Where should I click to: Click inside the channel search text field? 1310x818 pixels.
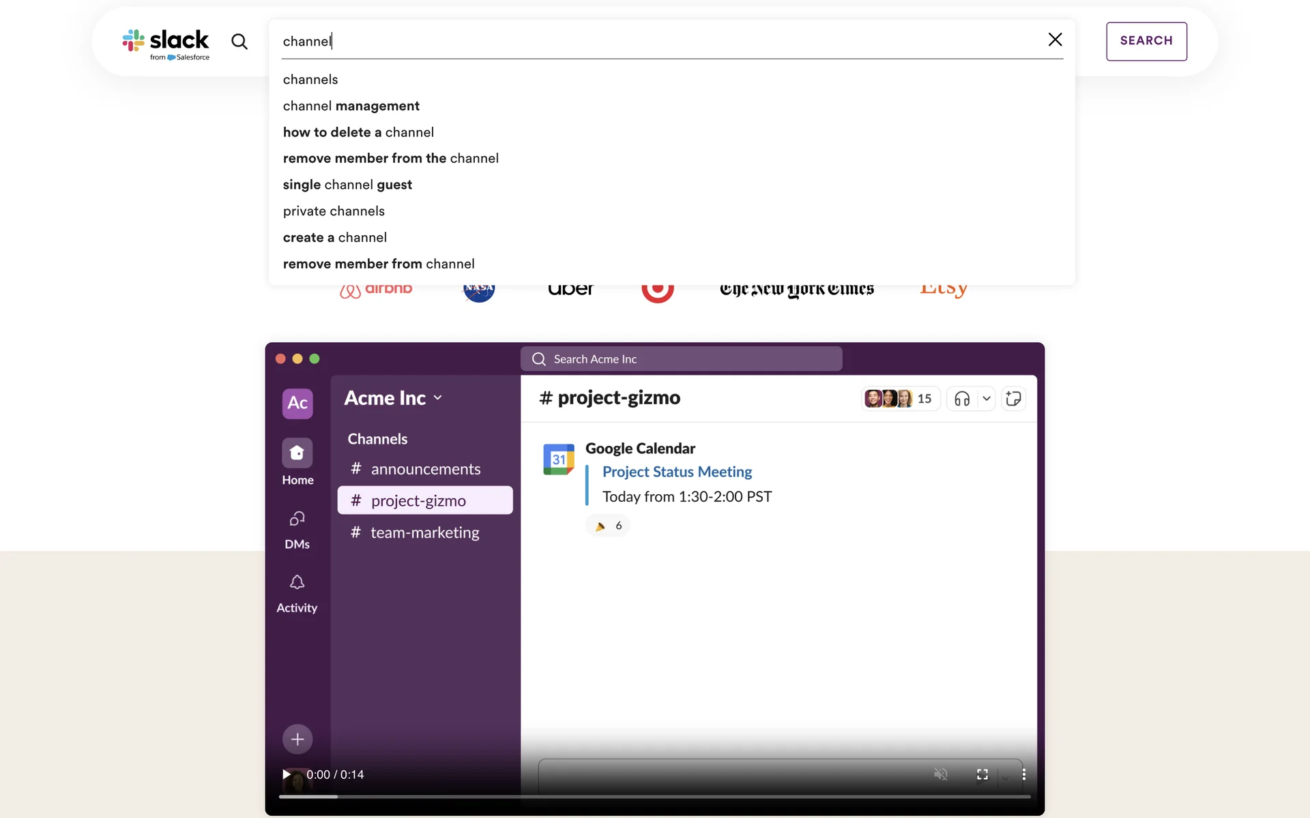pos(655,42)
